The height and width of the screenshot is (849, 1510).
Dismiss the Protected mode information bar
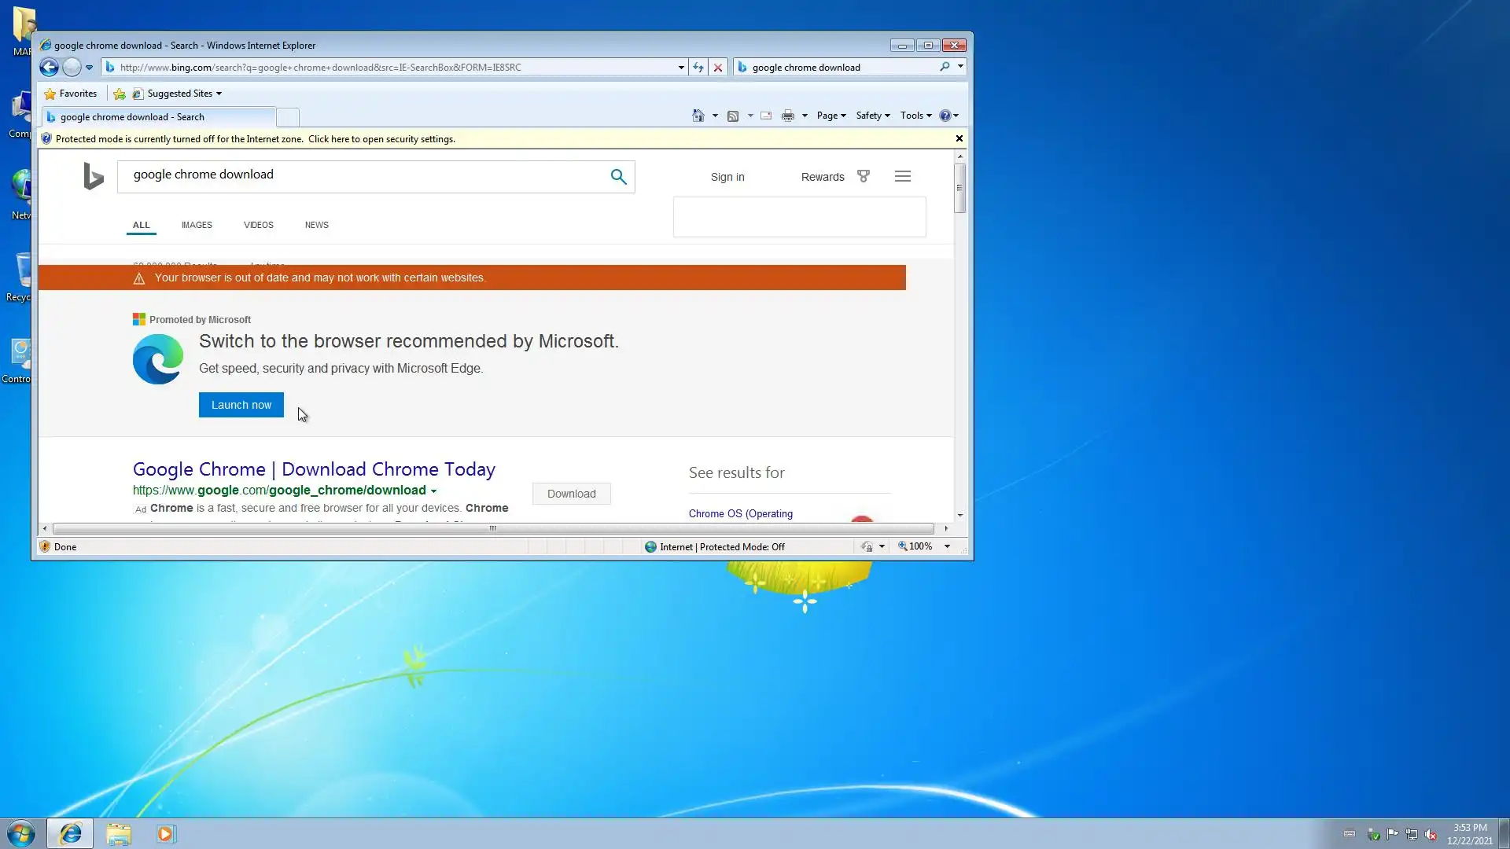pos(959,138)
